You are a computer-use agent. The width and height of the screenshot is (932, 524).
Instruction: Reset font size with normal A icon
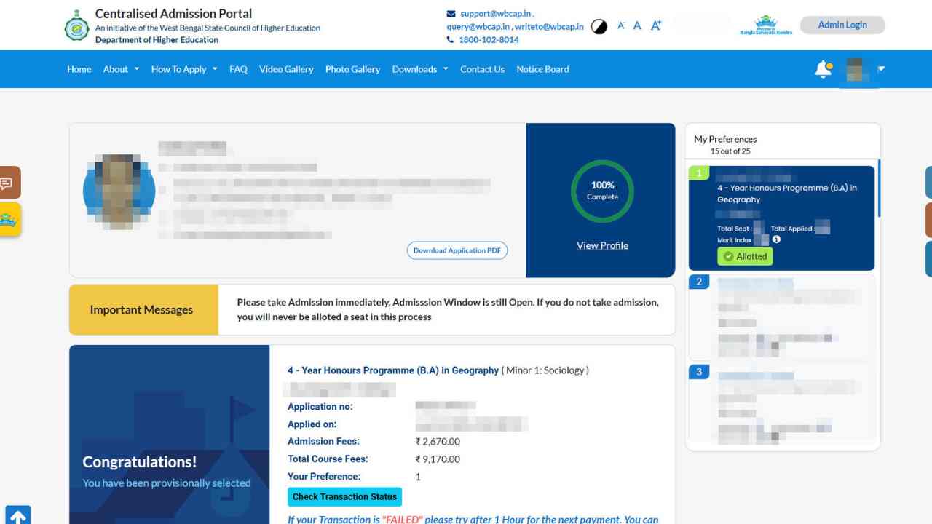tap(637, 25)
